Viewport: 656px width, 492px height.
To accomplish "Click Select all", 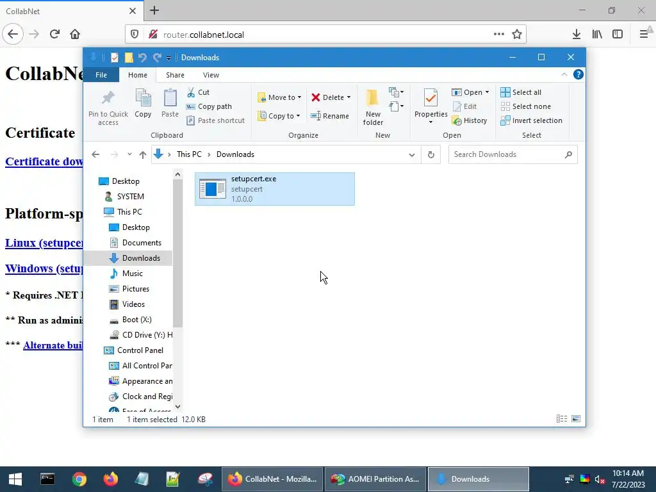I will pyautogui.click(x=521, y=92).
